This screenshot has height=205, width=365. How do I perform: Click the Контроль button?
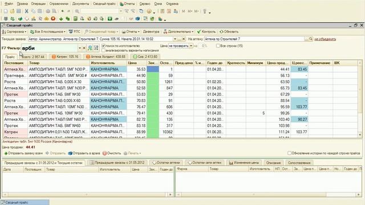tap(206, 32)
